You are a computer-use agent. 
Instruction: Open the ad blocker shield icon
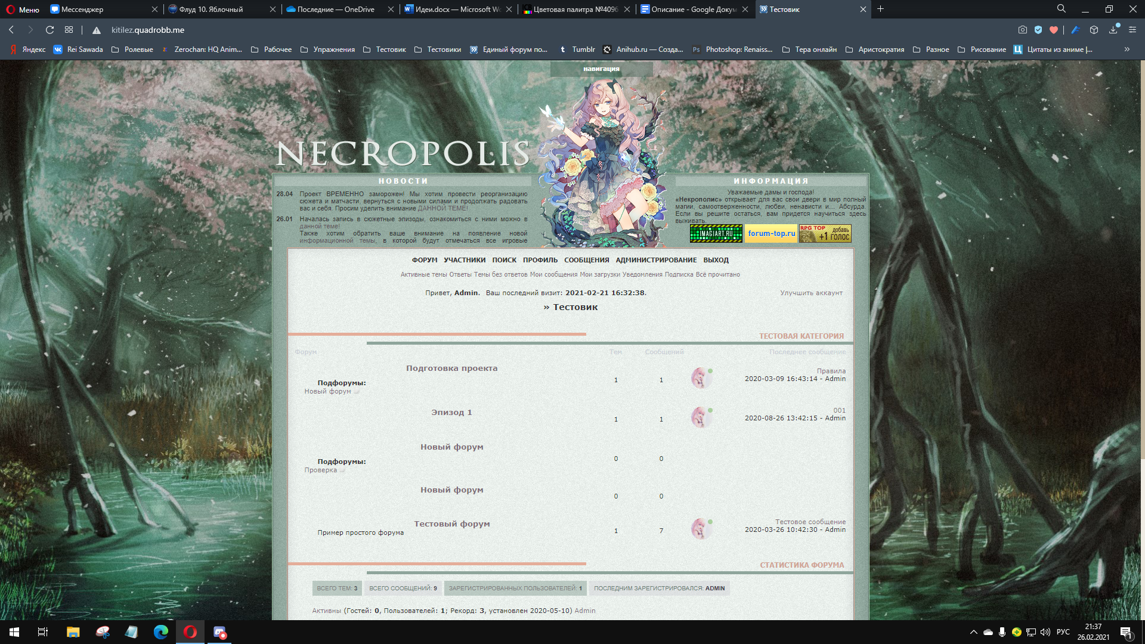[1038, 30]
